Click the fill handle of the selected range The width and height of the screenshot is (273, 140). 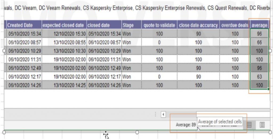coord(268,89)
